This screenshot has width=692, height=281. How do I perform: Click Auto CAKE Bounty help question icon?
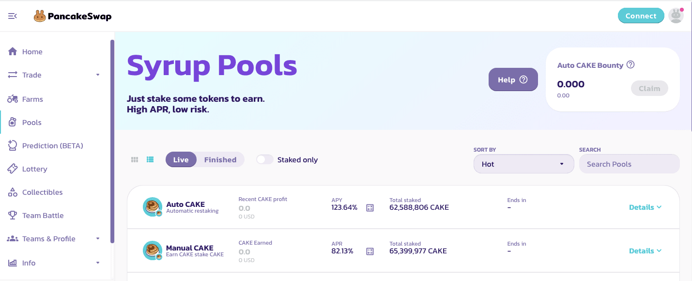[x=630, y=65]
